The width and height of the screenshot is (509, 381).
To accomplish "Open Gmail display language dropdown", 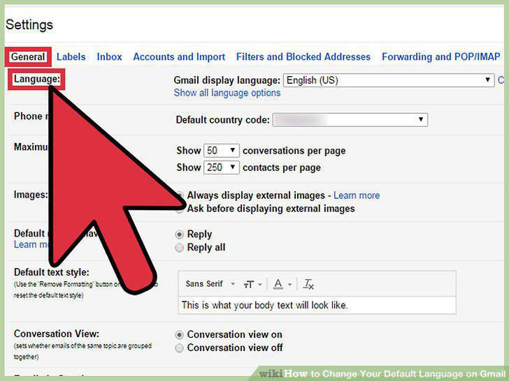I will (x=389, y=80).
